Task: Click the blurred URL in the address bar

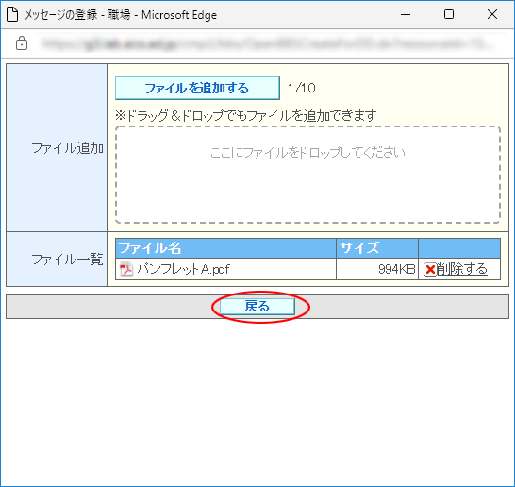Action: point(267,43)
